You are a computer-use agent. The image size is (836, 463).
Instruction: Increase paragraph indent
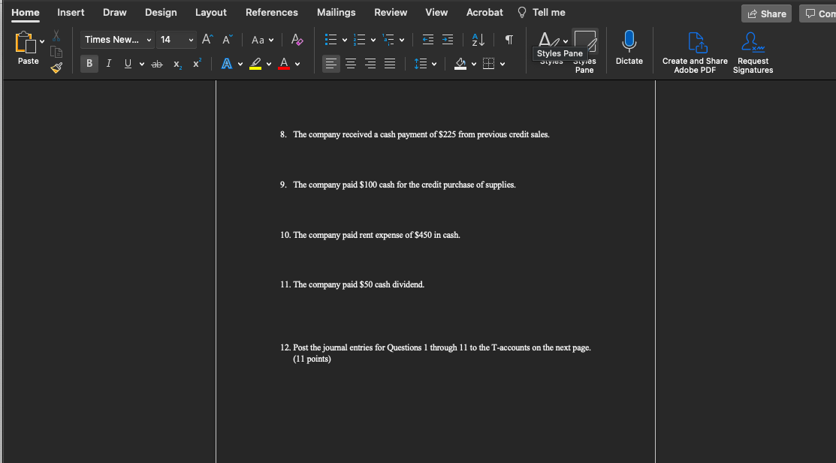tap(448, 40)
